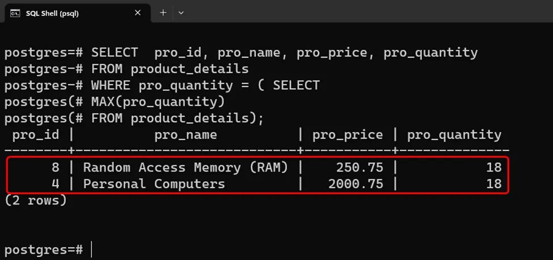Screen dimensions: 553x260
Task: Click the first SELECT keyword in query
Action: [115, 53]
